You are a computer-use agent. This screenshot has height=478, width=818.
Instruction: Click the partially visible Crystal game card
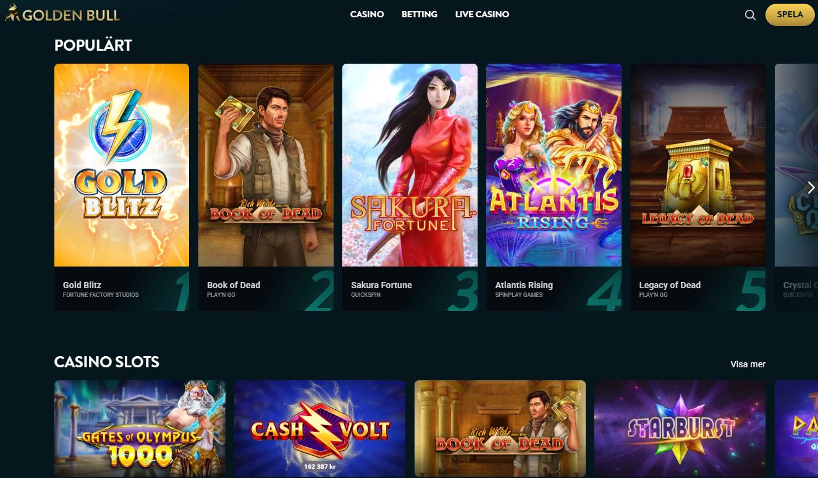(x=796, y=187)
